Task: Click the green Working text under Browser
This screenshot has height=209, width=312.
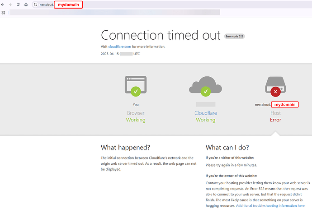Action: pyautogui.click(x=136, y=120)
